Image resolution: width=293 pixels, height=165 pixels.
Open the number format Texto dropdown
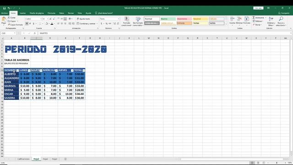pos(118,19)
